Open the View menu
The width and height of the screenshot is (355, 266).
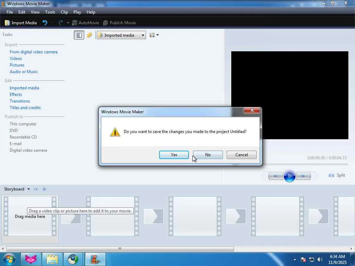click(35, 12)
